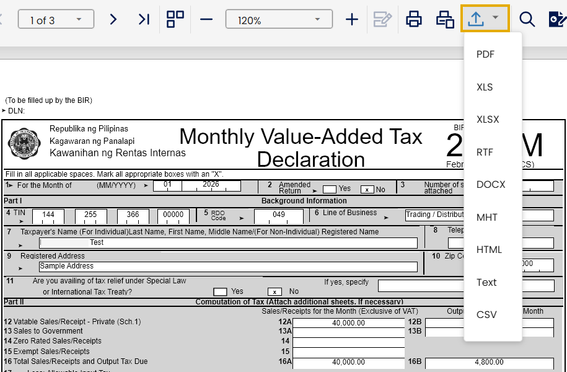The height and width of the screenshot is (372, 567).
Task: Click the edit fields highlight icon
Action: (x=382, y=19)
